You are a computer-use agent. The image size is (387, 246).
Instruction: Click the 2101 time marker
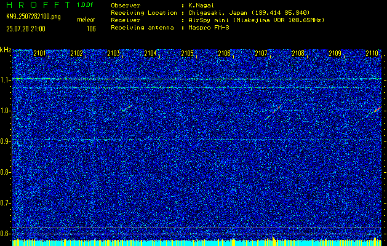pyautogui.click(x=40, y=54)
